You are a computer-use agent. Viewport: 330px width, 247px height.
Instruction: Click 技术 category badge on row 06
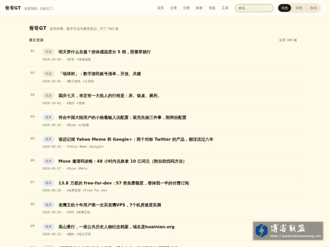pyautogui.click(x=48, y=161)
